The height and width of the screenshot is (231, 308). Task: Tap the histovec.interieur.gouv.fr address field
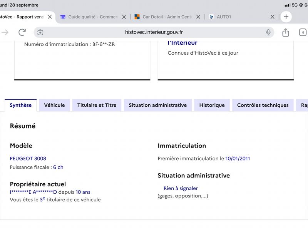click(154, 32)
